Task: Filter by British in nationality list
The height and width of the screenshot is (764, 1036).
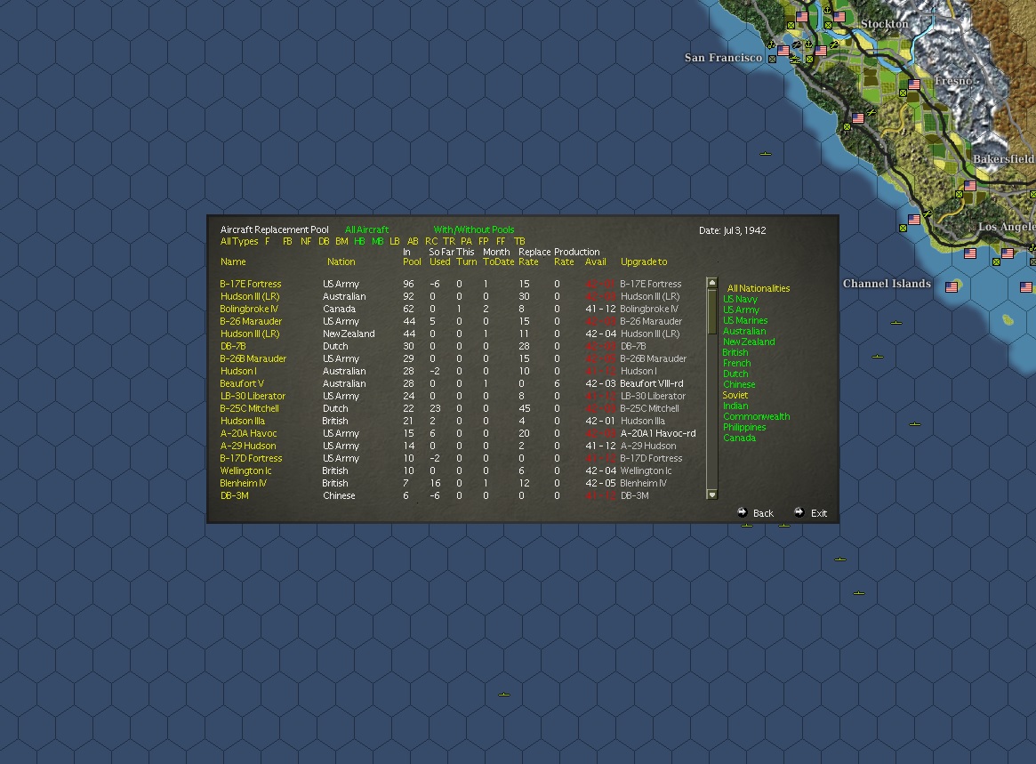Action: (735, 352)
